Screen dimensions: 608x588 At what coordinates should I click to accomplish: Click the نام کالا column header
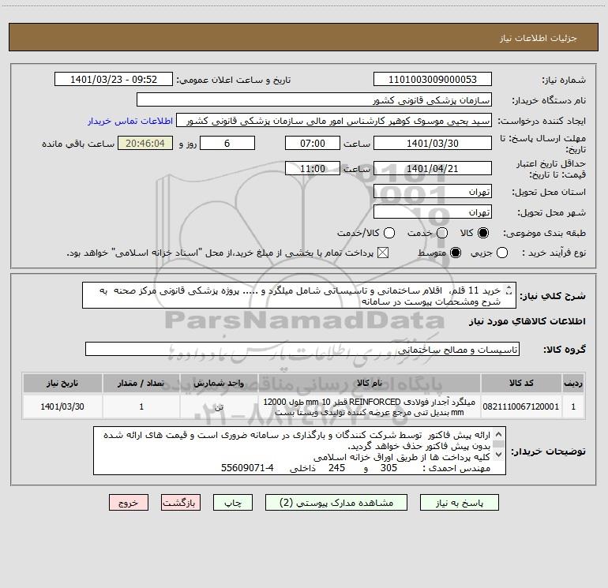click(x=370, y=384)
